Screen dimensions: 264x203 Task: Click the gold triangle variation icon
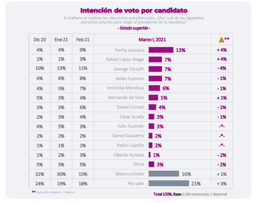click(x=221, y=40)
